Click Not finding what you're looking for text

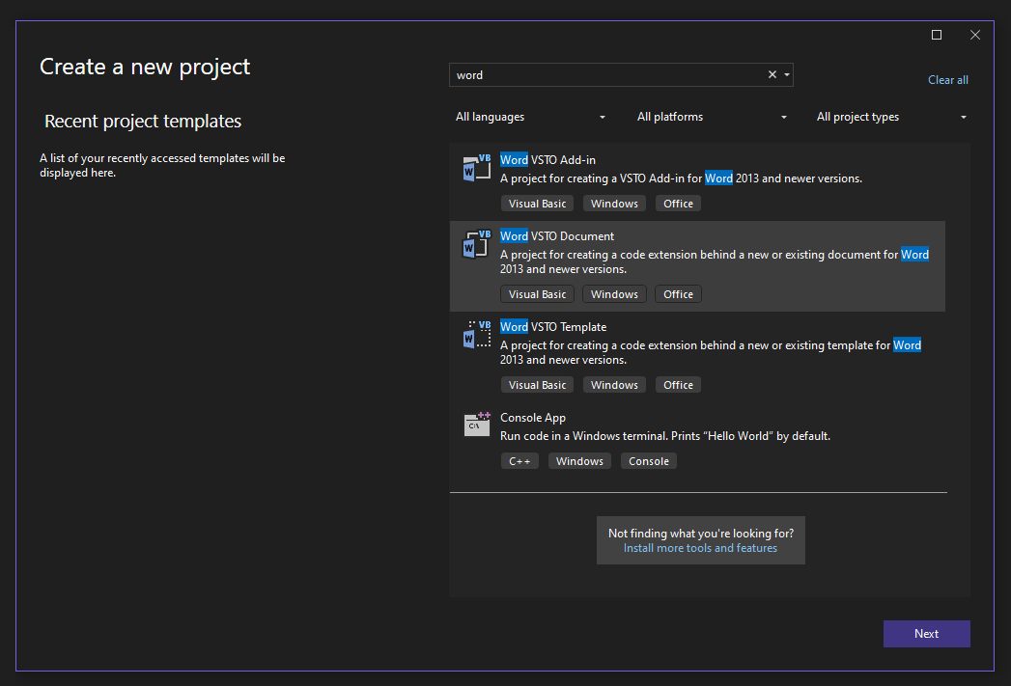[x=701, y=534]
